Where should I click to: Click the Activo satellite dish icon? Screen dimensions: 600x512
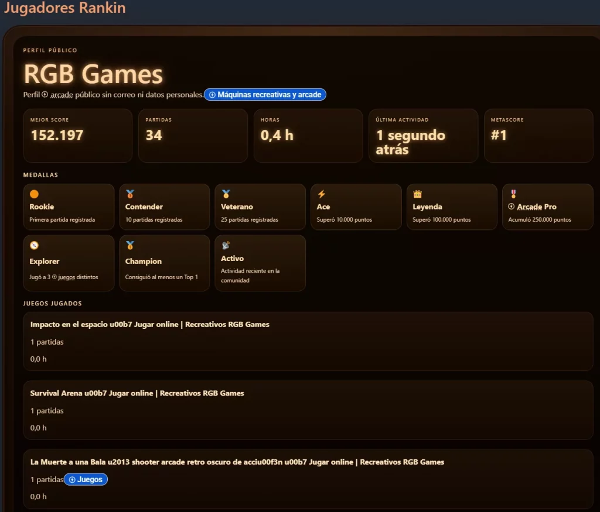tap(226, 245)
